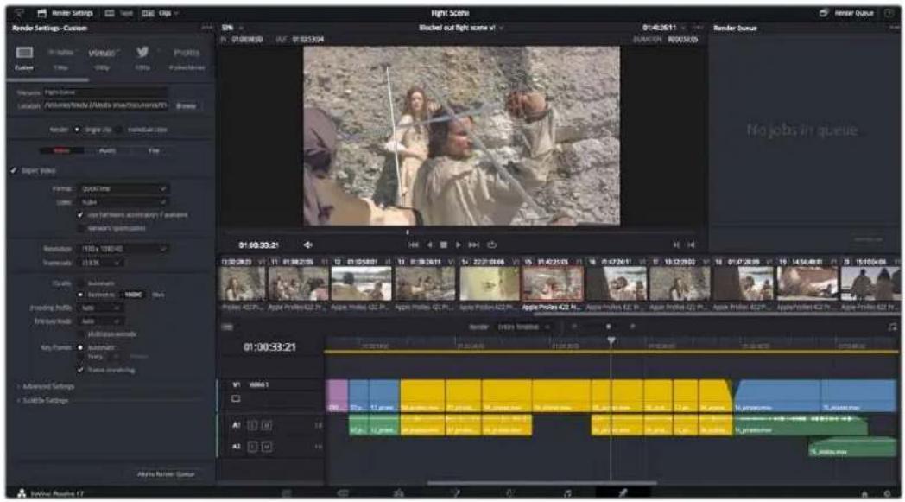
Task: Open the Codec dropdown
Action: [123, 202]
